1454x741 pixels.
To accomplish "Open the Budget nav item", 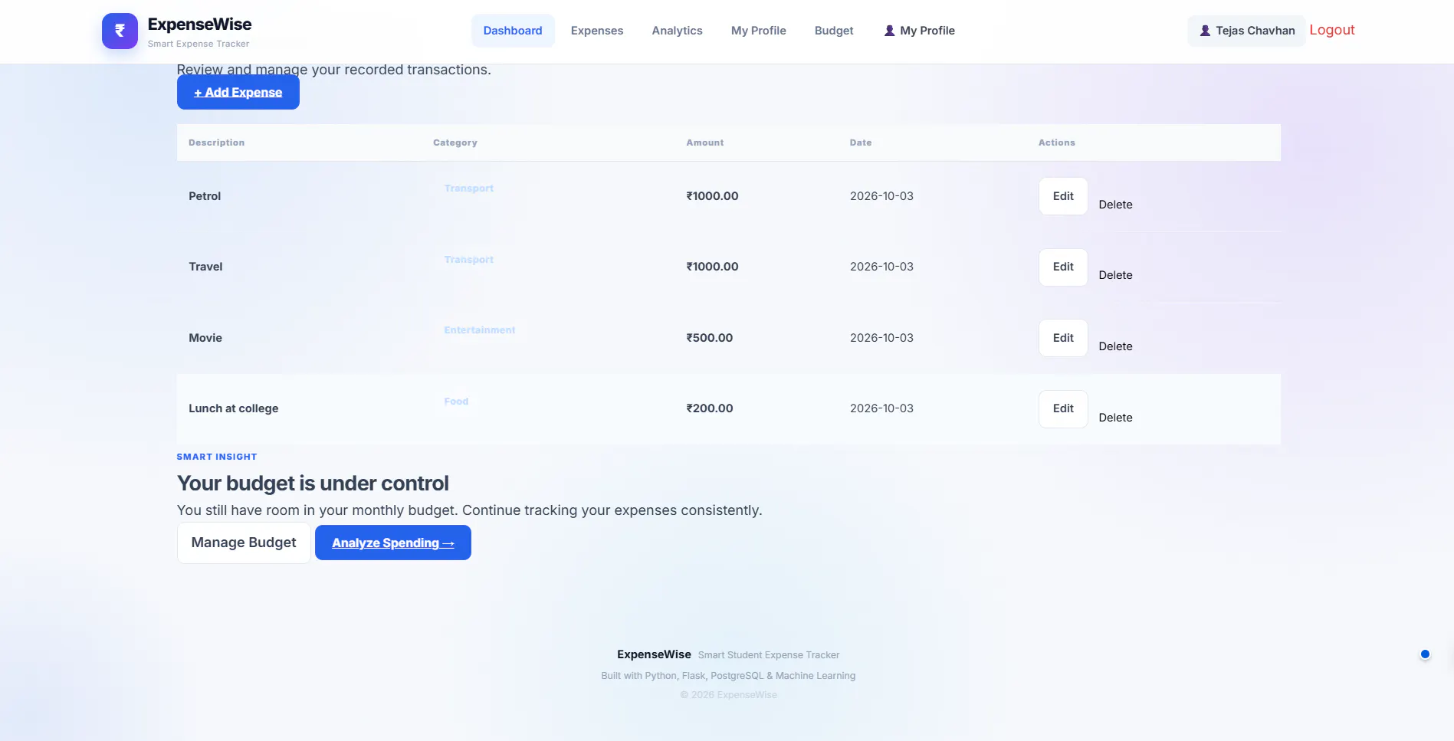I will tap(834, 31).
